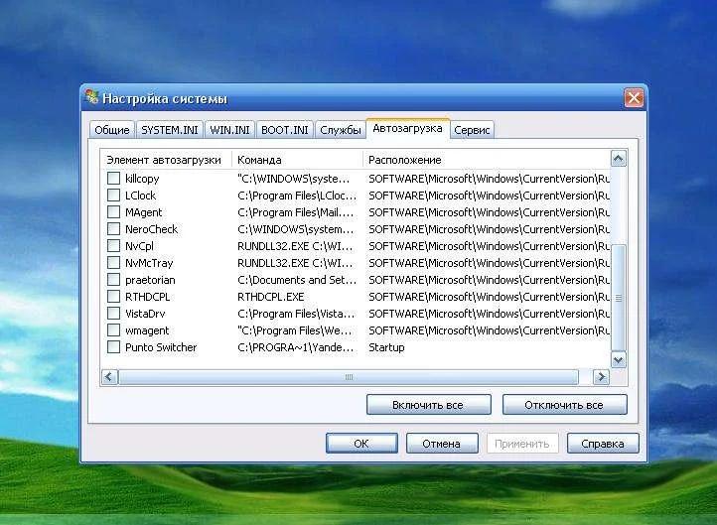Toggle the MAgent checkbox
This screenshot has width=717, height=525.
113,212
